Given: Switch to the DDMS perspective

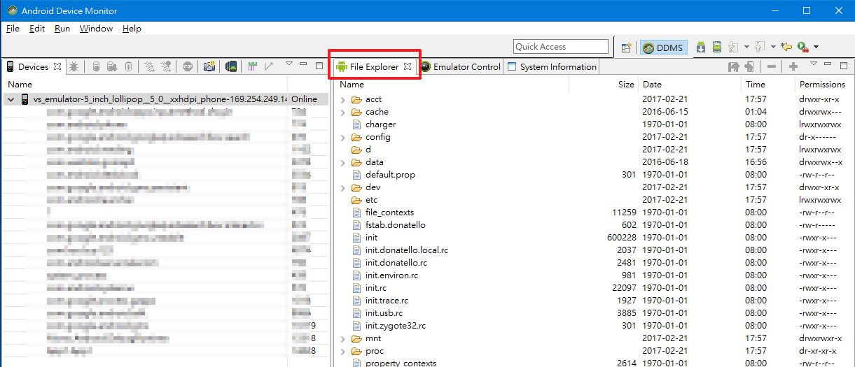Looking at the screenshot, I should point(662,48).
